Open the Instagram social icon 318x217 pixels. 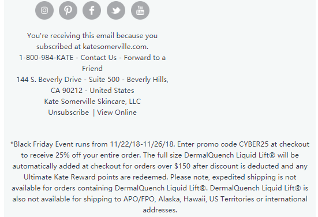(x=44, y=10)
